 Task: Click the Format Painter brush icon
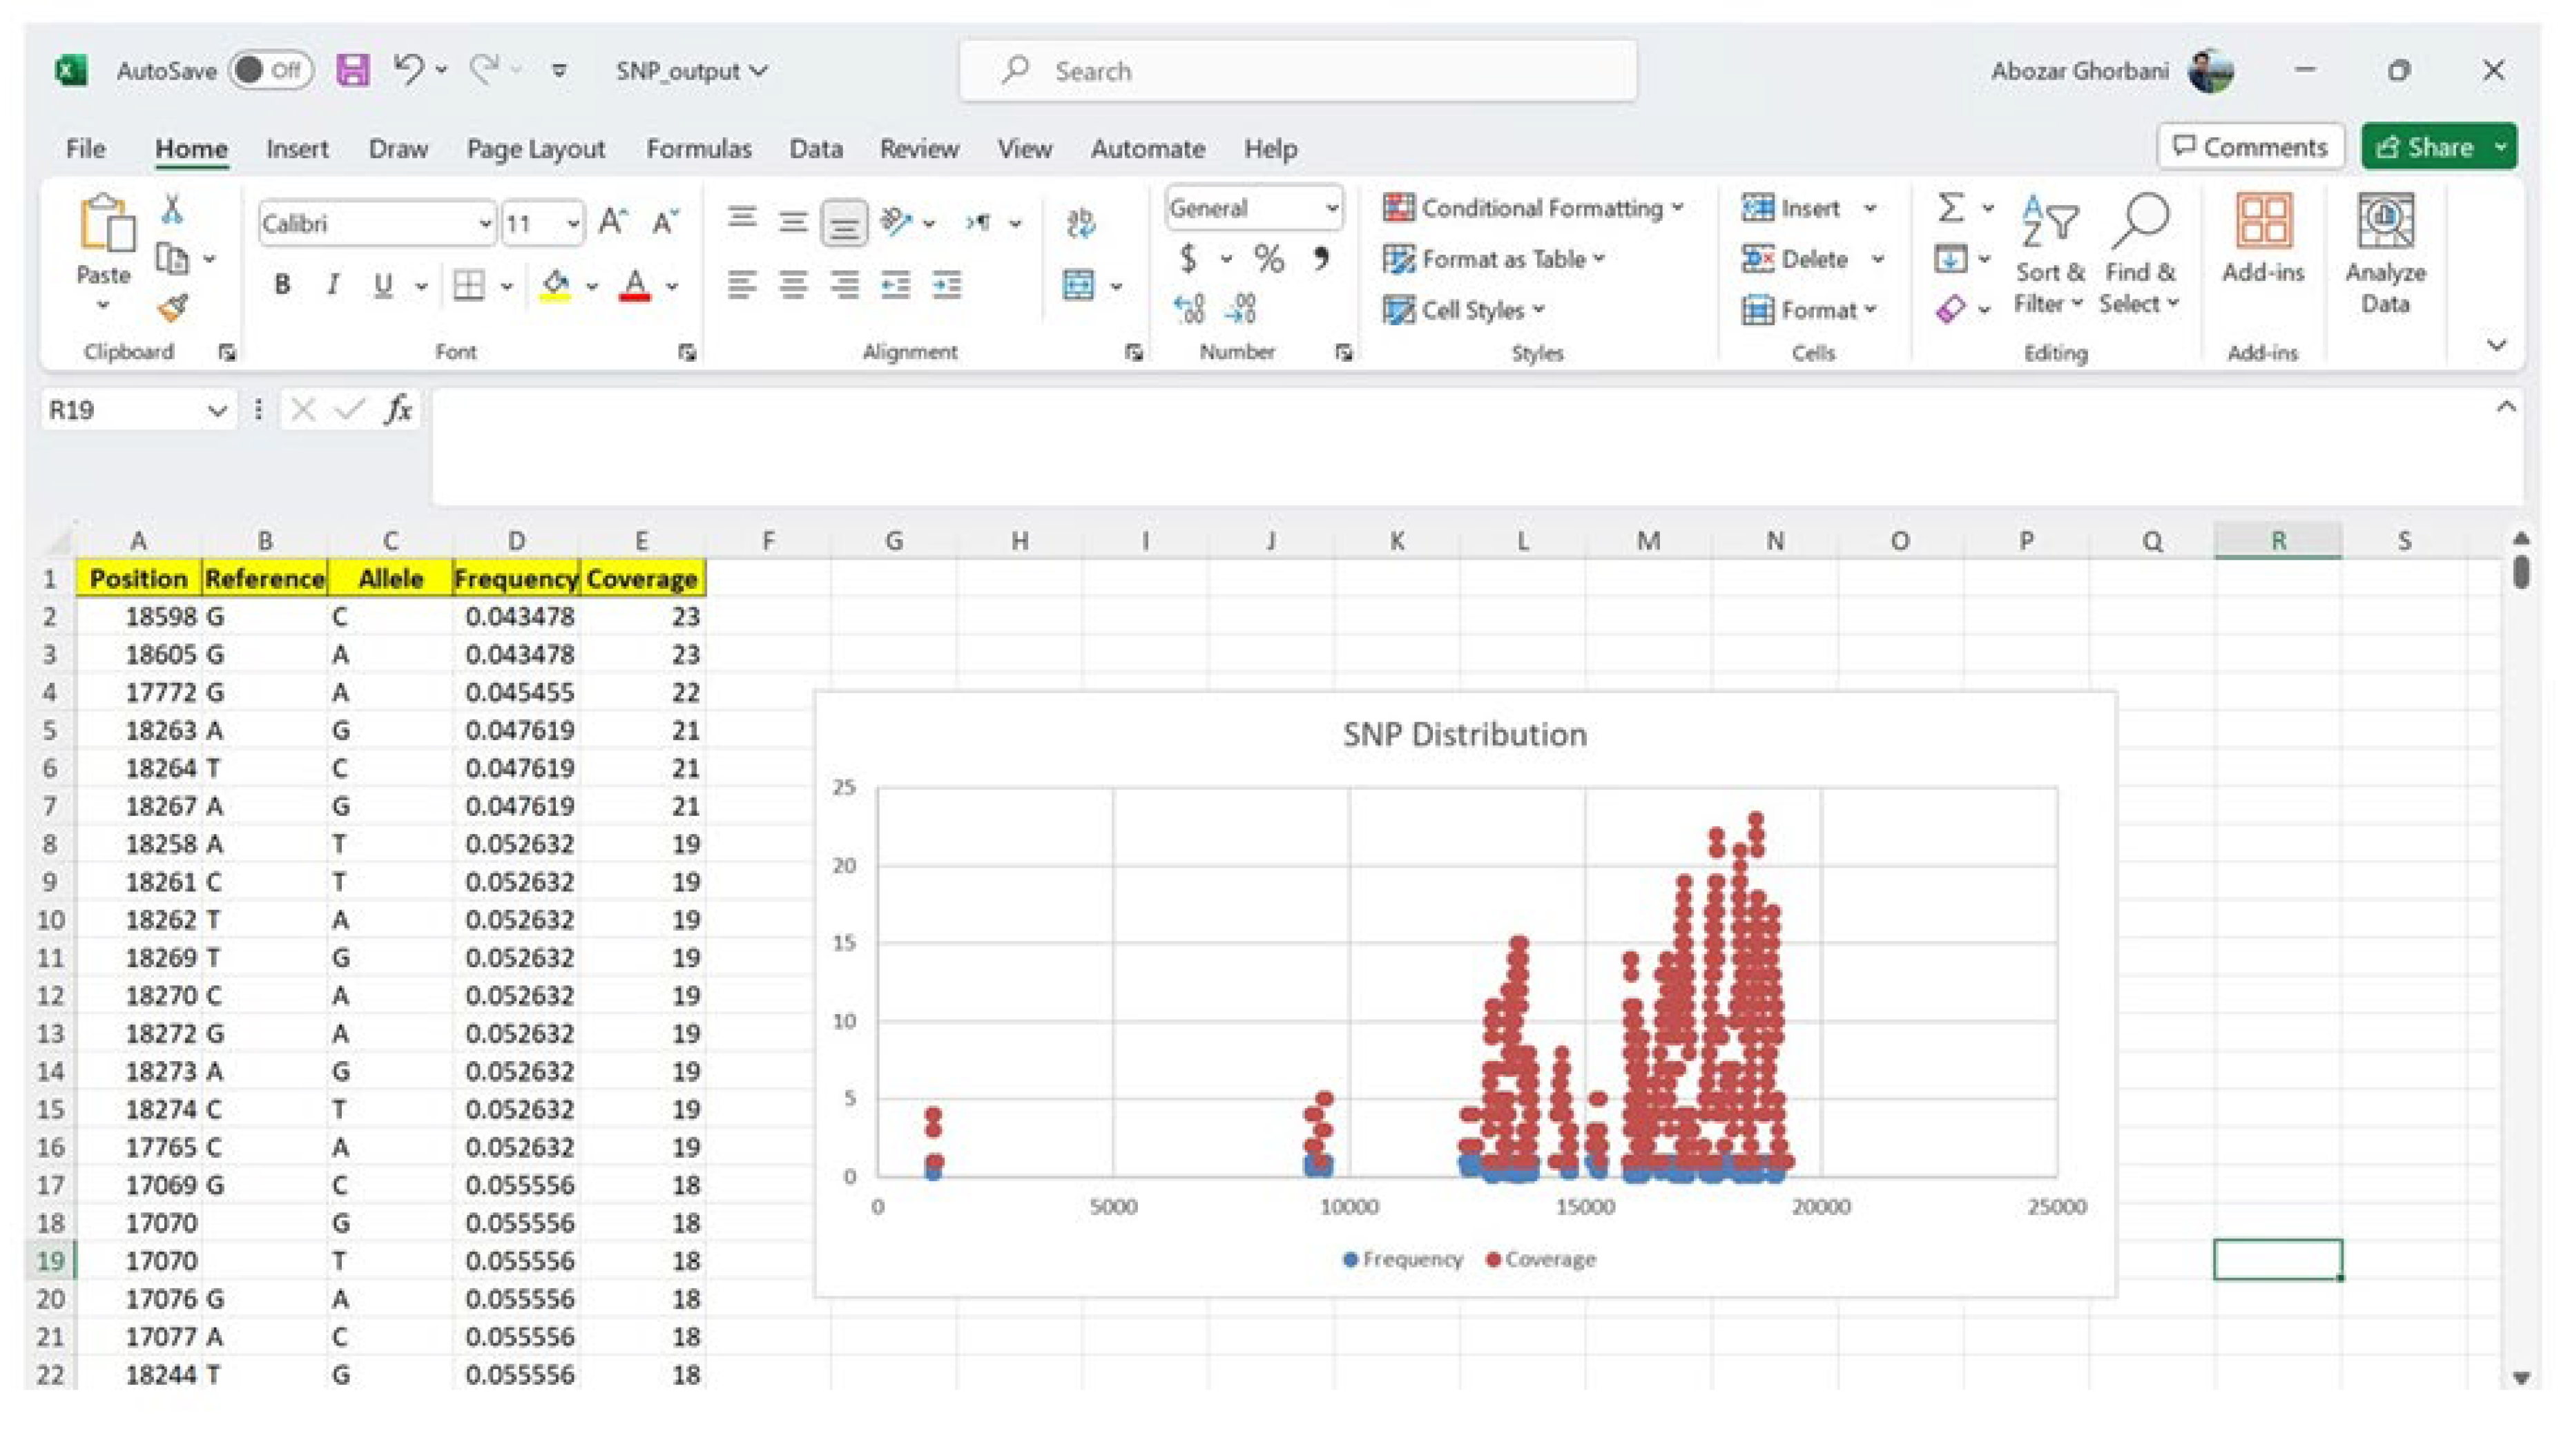[x=172, y=308]
